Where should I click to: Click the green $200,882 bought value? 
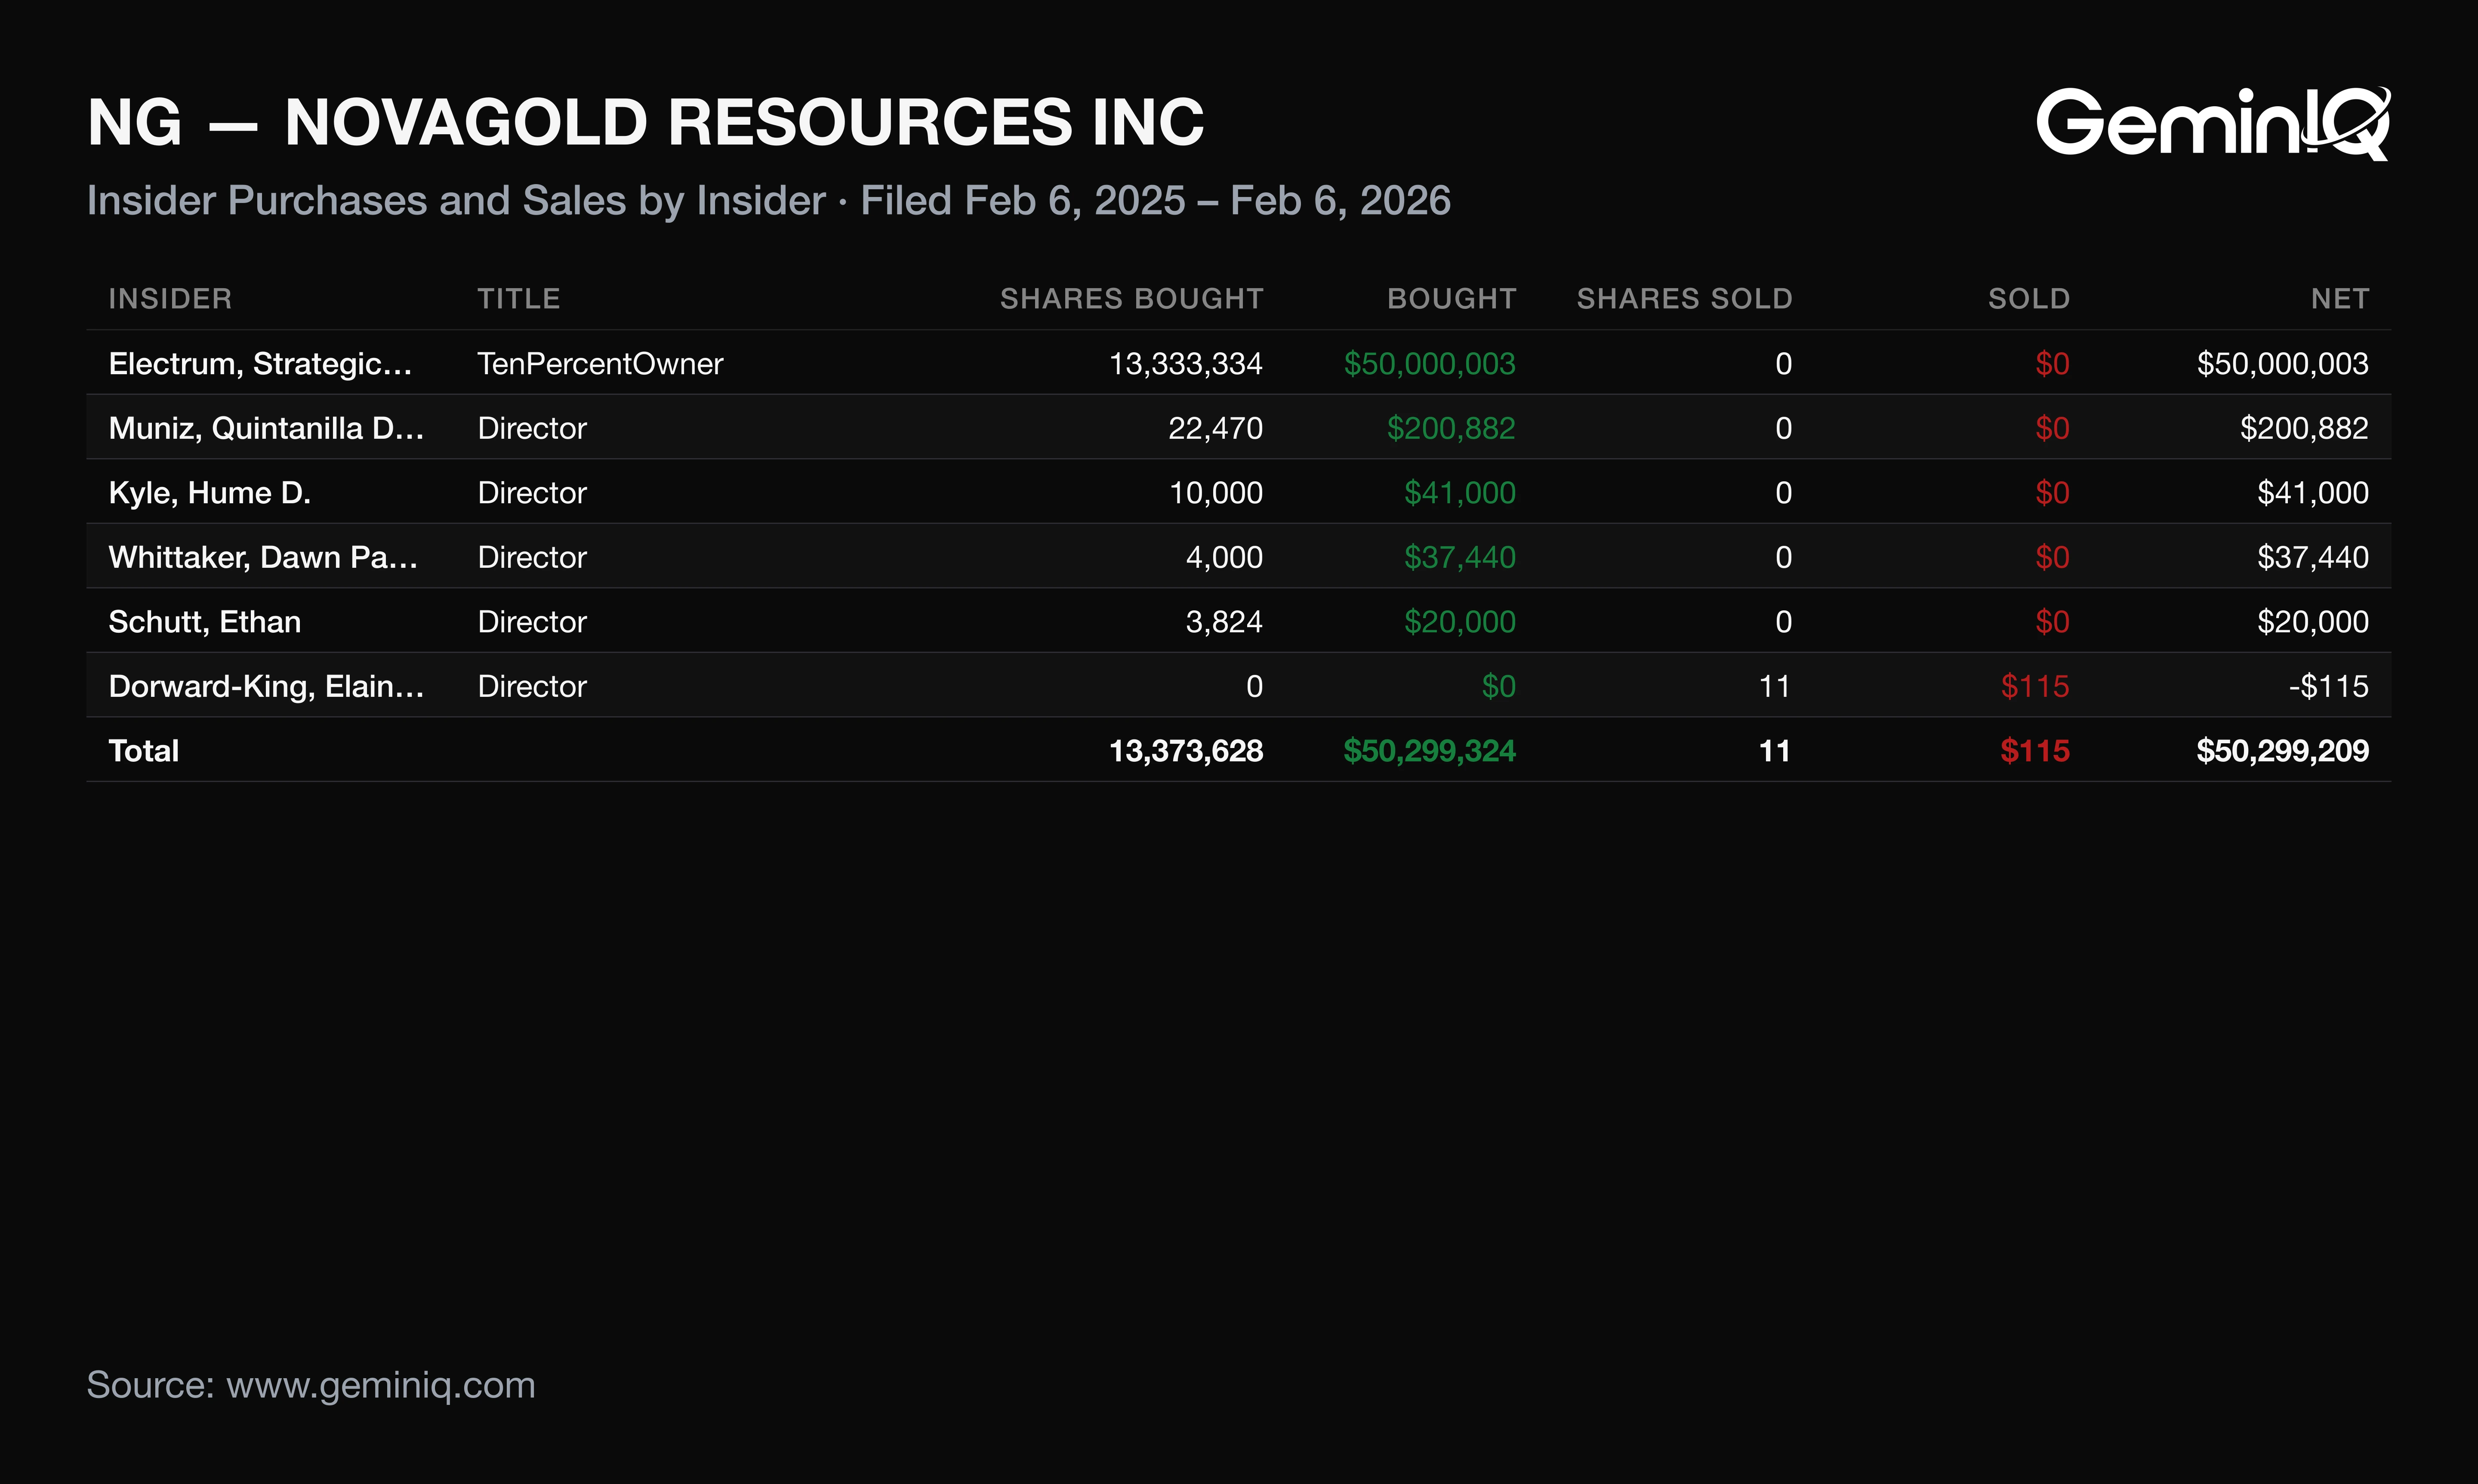click(x=1451, y=428)
